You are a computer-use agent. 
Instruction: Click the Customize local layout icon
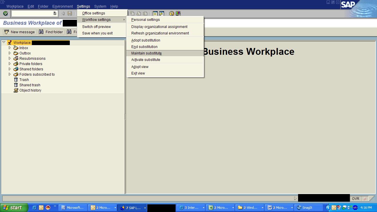[x=178, y=13]
